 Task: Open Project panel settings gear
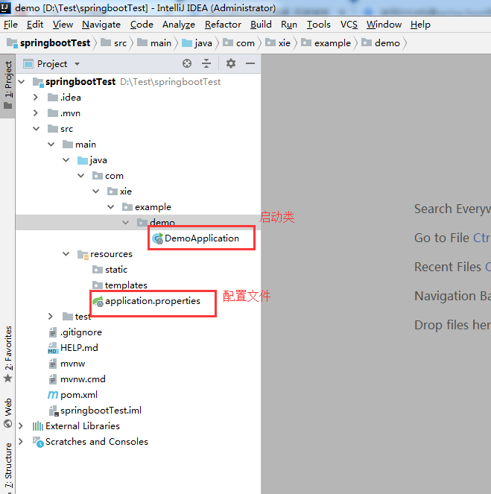231,63
